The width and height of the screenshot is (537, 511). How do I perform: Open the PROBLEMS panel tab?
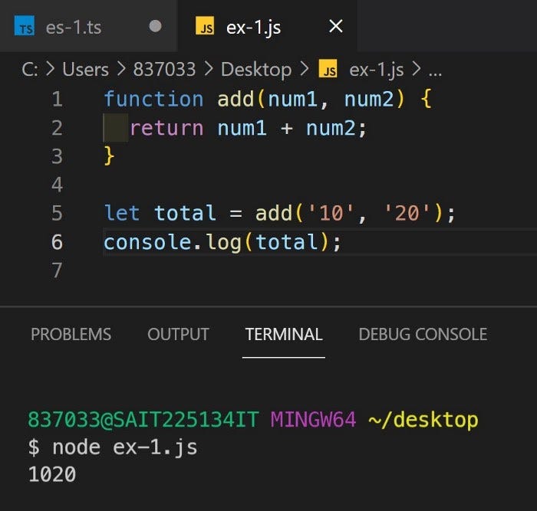71,335
